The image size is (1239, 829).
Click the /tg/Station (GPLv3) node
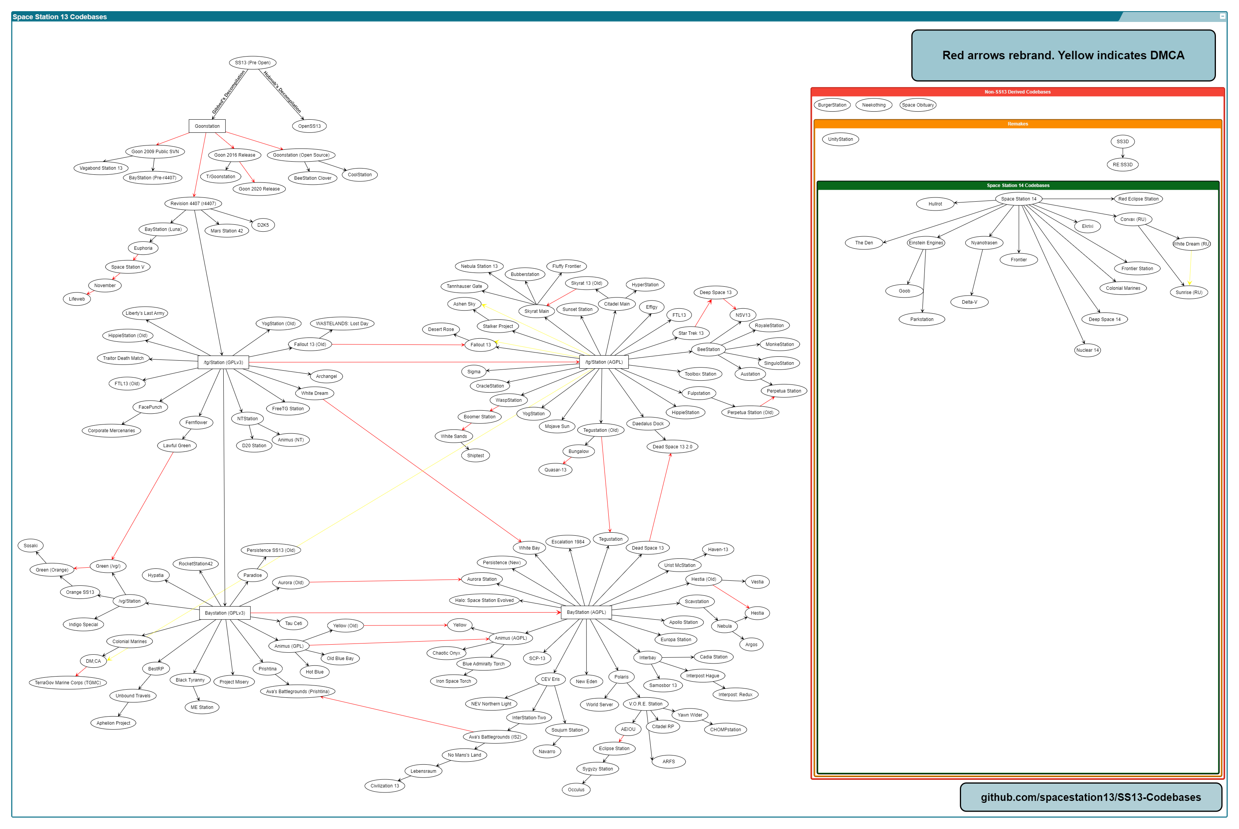click(223, 363)
